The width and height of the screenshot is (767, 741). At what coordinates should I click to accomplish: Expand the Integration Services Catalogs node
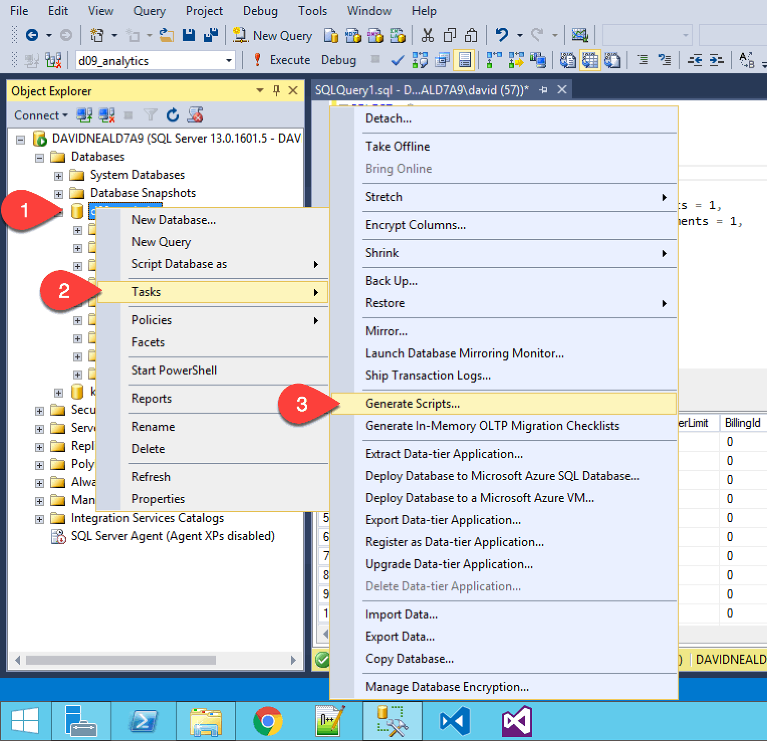click(40, 519)
